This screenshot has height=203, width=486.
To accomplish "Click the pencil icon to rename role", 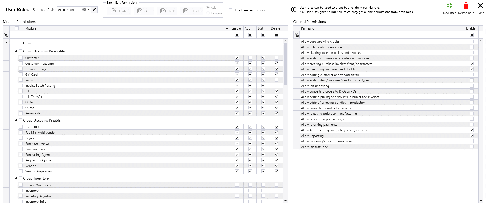I will pos(94,10).
